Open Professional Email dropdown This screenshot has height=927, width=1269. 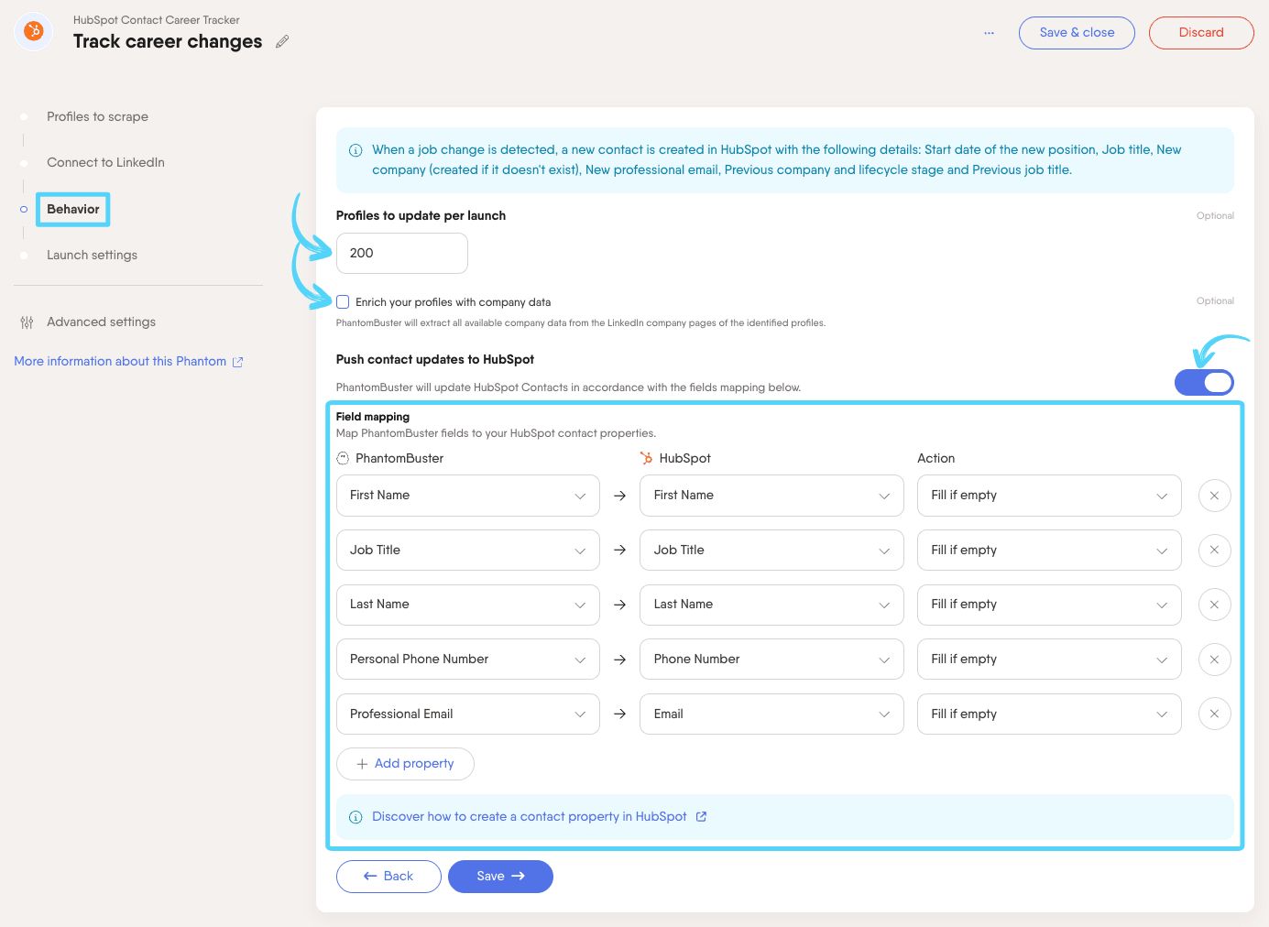tap(468, 714)
